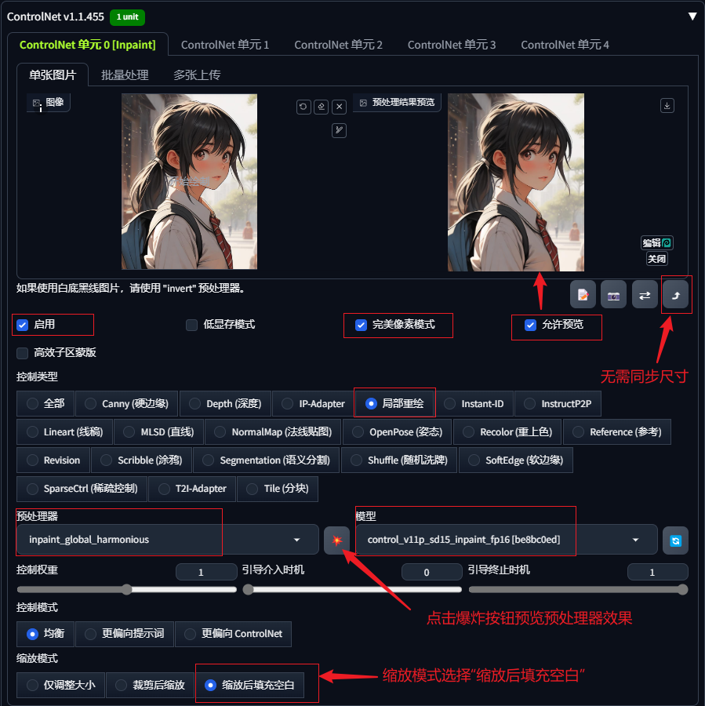Click the 预处理结果预览 label
Screen dimensions: 705x706
click(x=397, y=103)
